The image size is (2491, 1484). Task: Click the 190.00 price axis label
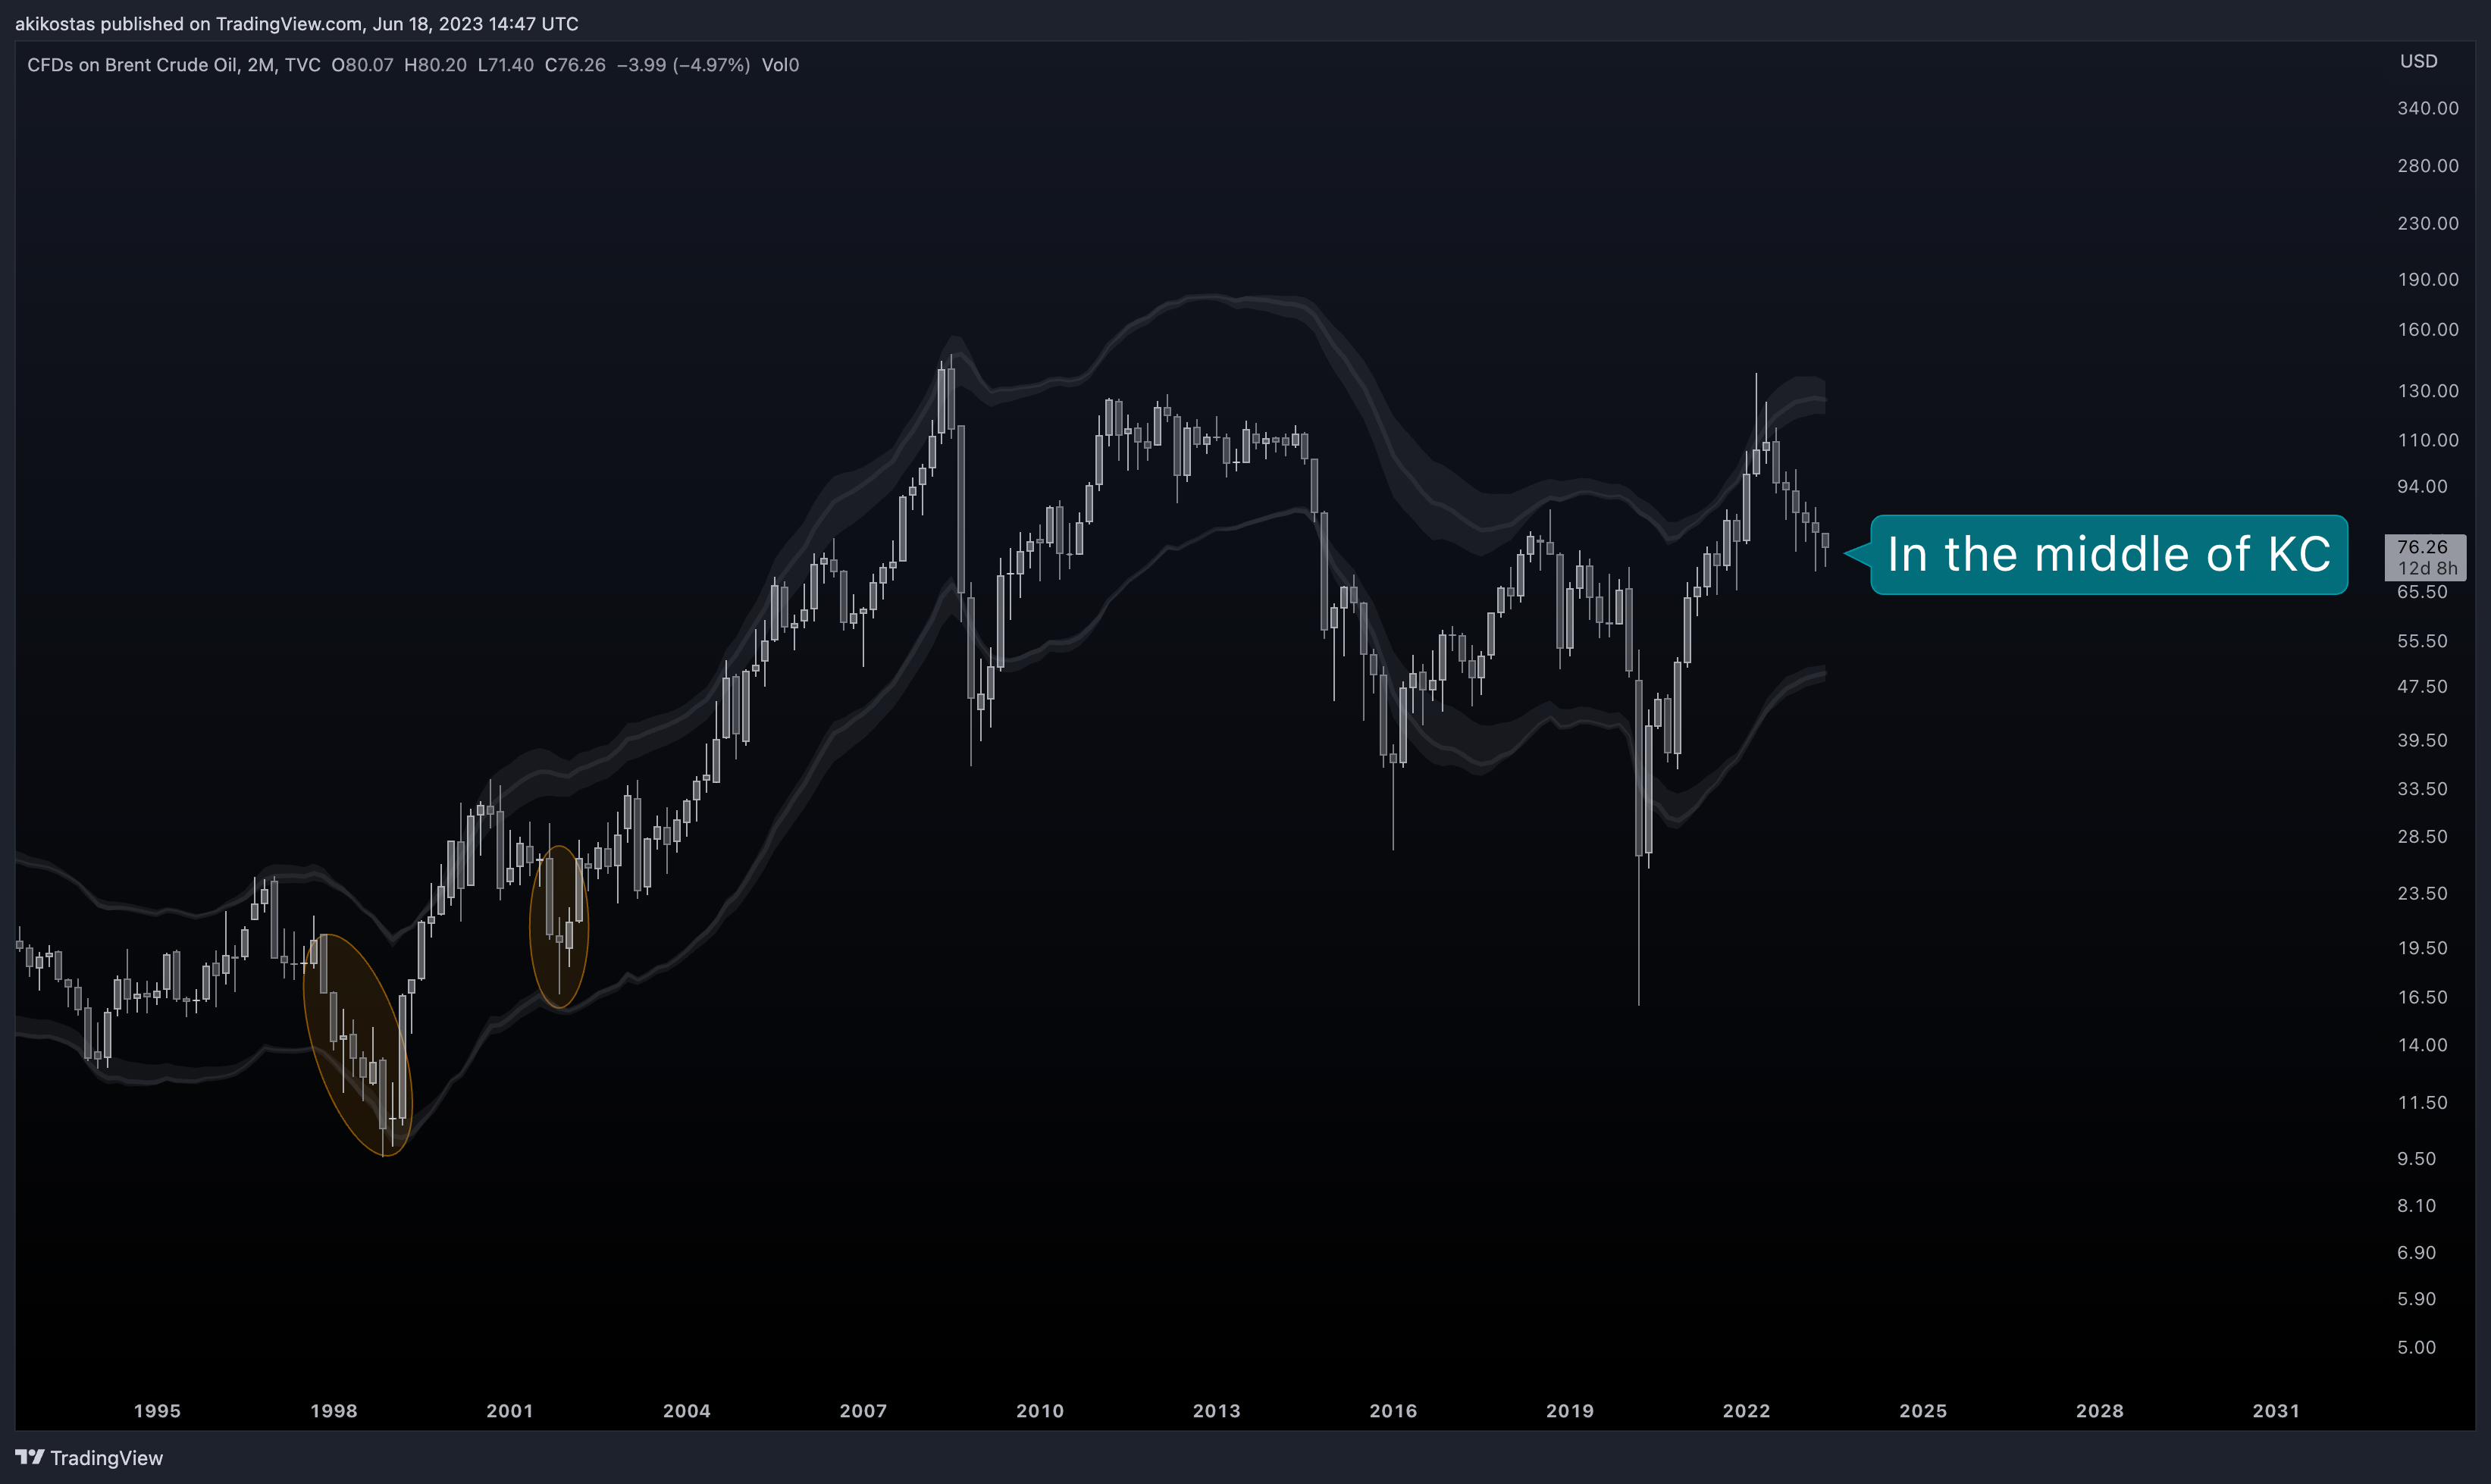tap(2427, 279)
